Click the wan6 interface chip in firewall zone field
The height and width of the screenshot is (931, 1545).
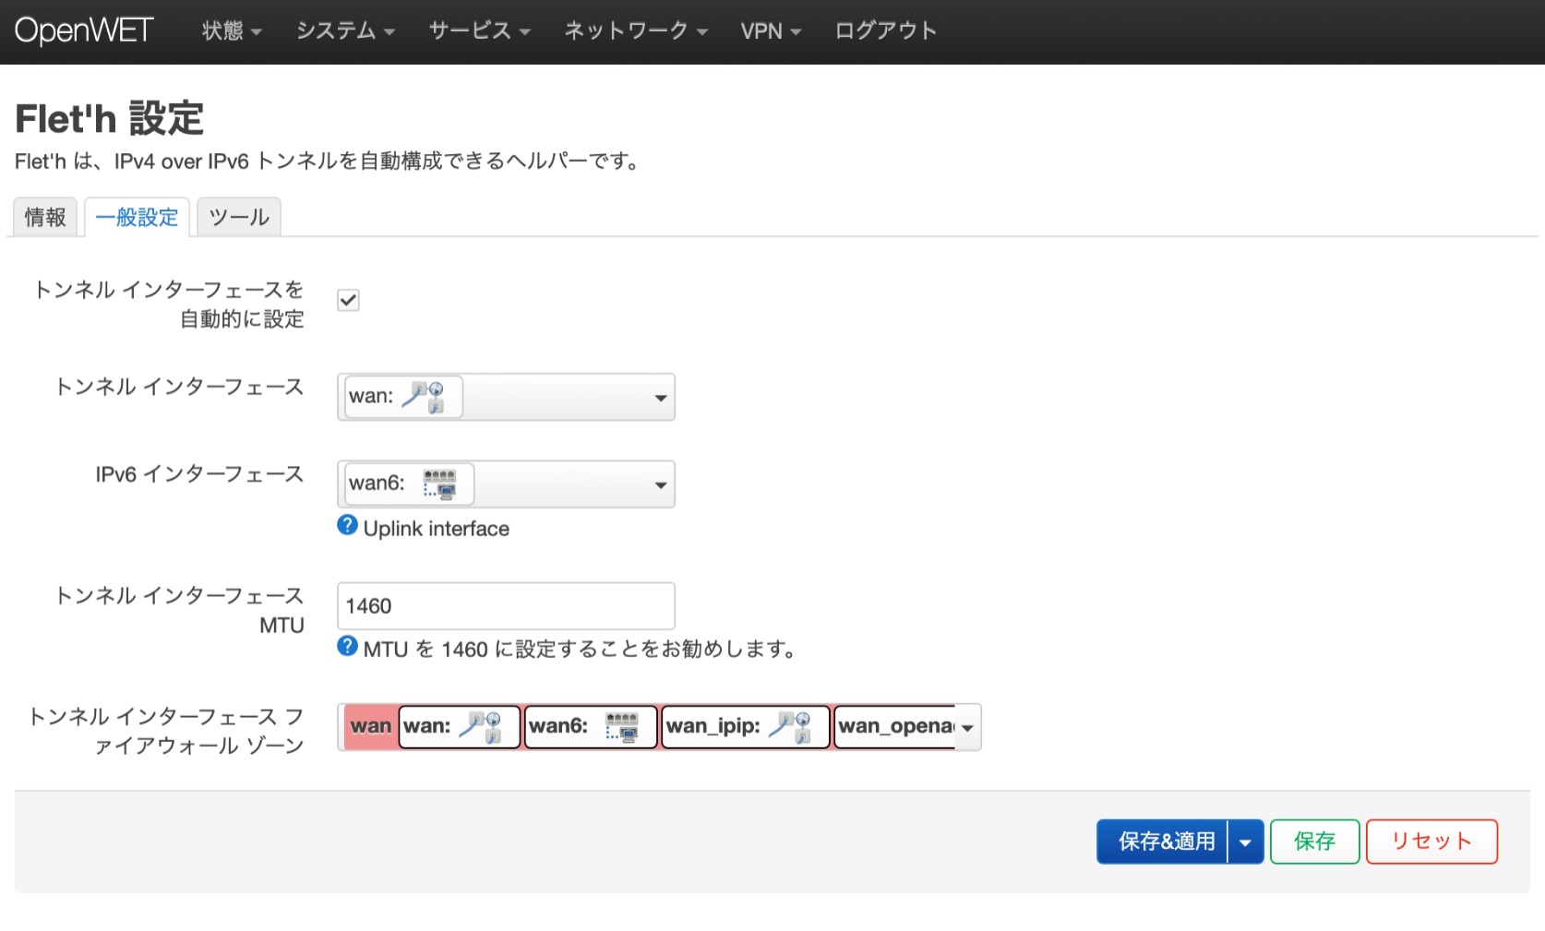pos(590,727)
